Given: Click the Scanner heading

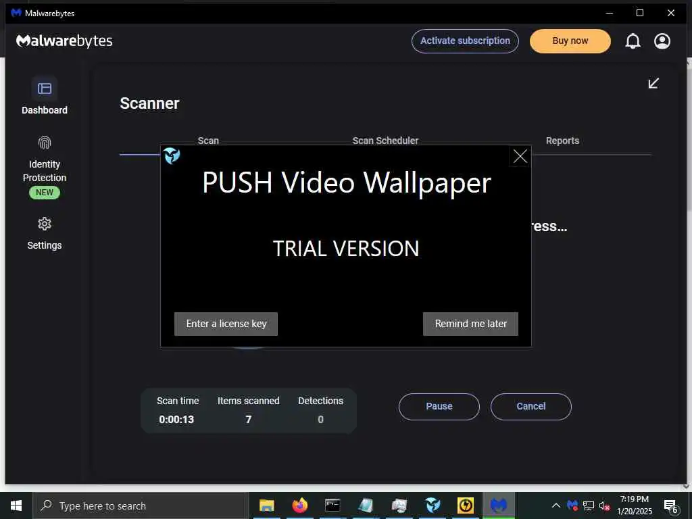Looking at the screenshot, I should pos(149,103).
